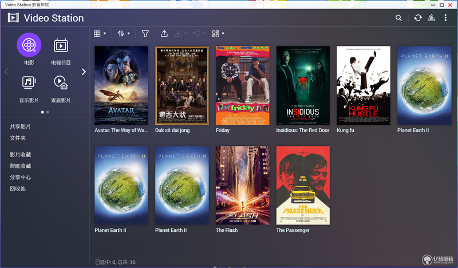This screenshot has height=268, width=458.
Task: Expand the view mode dropdown arrow
Action: [x=105, y=34]
